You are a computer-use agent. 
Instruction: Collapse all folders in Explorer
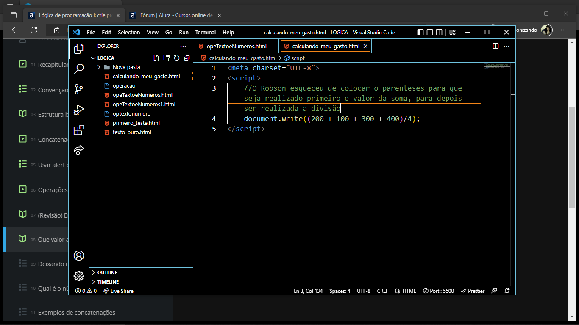(187, 58)
